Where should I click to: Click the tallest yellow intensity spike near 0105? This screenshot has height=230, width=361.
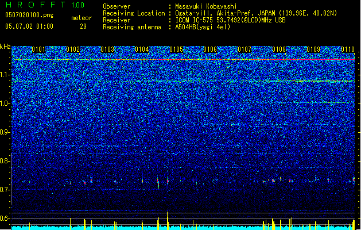click(168, 221)
